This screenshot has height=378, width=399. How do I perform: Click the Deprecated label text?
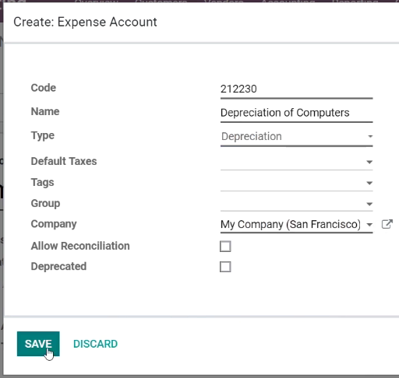[58, 266]
